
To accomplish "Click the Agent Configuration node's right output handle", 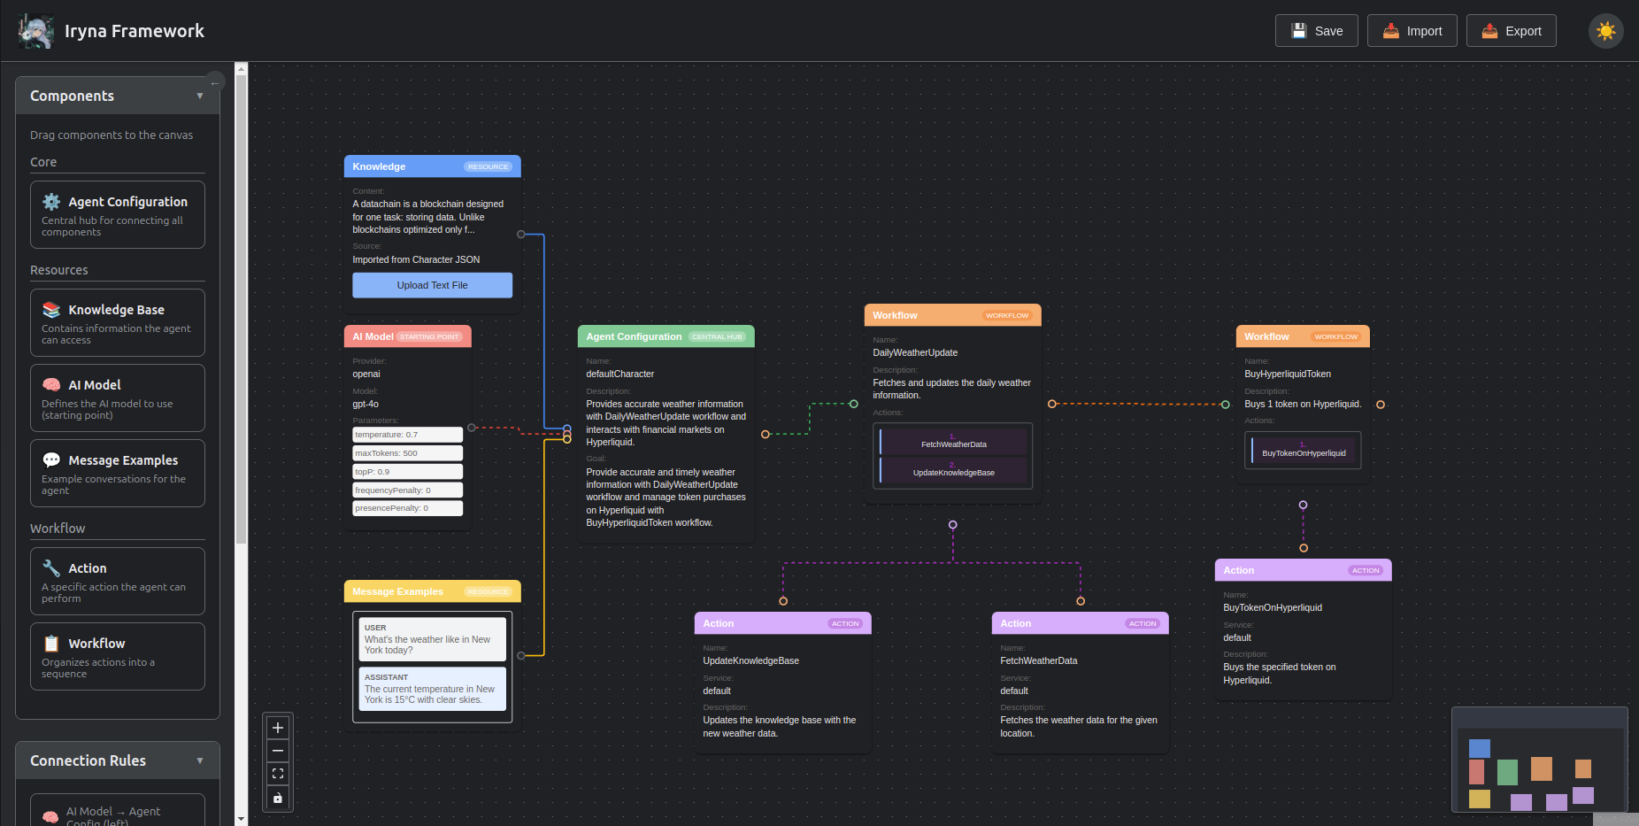I will coord(766,434).
